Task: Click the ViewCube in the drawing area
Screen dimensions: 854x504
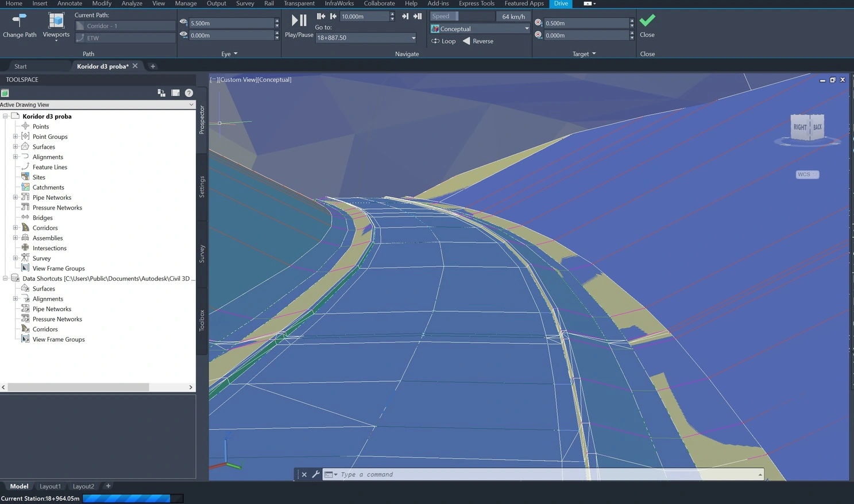Action: (x=807, y=127)
